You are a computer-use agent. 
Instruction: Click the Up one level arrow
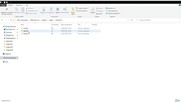tap(11, 20)
